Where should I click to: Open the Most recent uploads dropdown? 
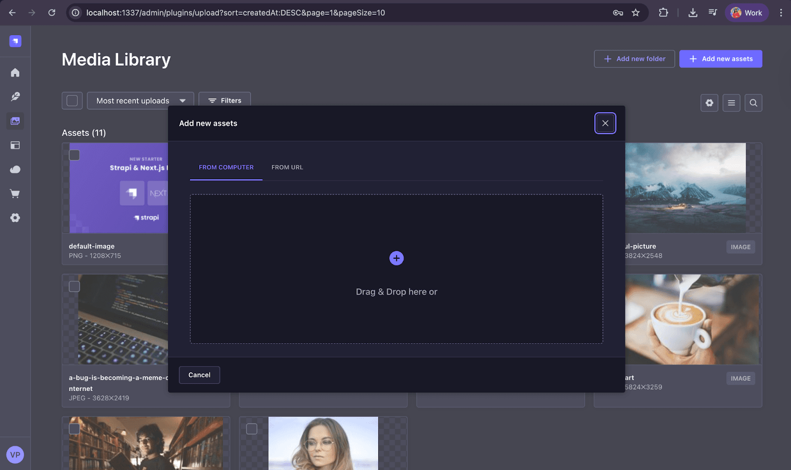pos(140,100)
